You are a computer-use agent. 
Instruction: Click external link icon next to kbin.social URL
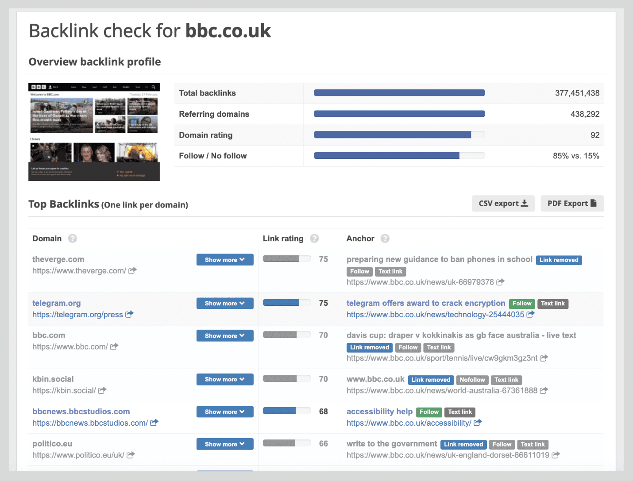(x=102, y=390)
